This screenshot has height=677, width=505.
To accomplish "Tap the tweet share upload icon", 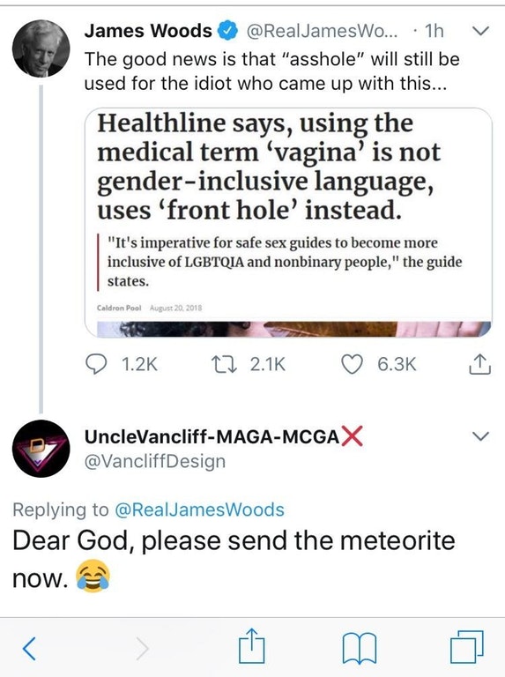I will pyautogui.click(x=479, y=363).
